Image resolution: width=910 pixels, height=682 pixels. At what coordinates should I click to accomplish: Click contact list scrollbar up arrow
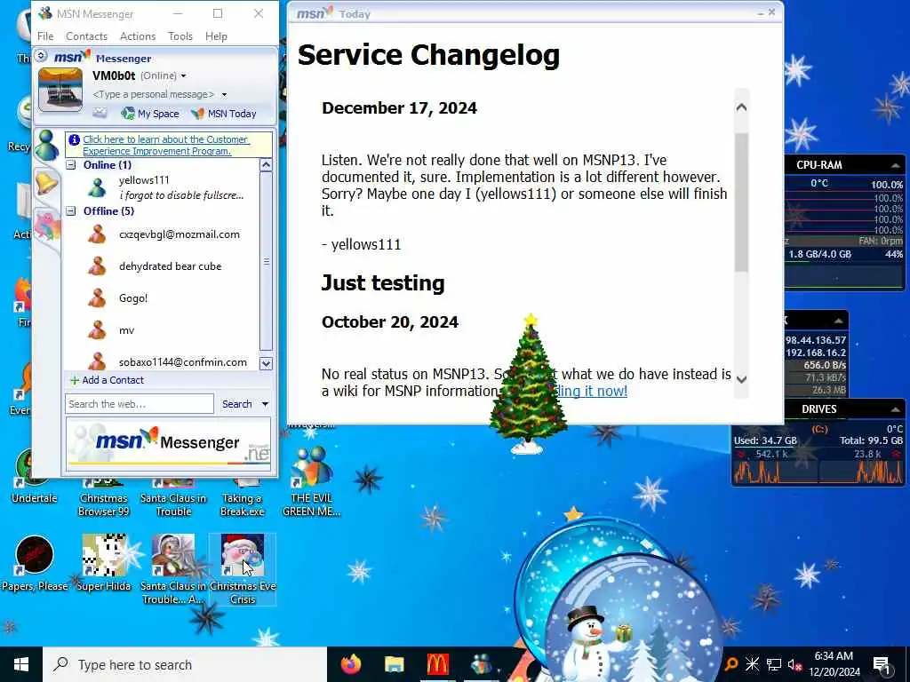[x=266, y=165]
